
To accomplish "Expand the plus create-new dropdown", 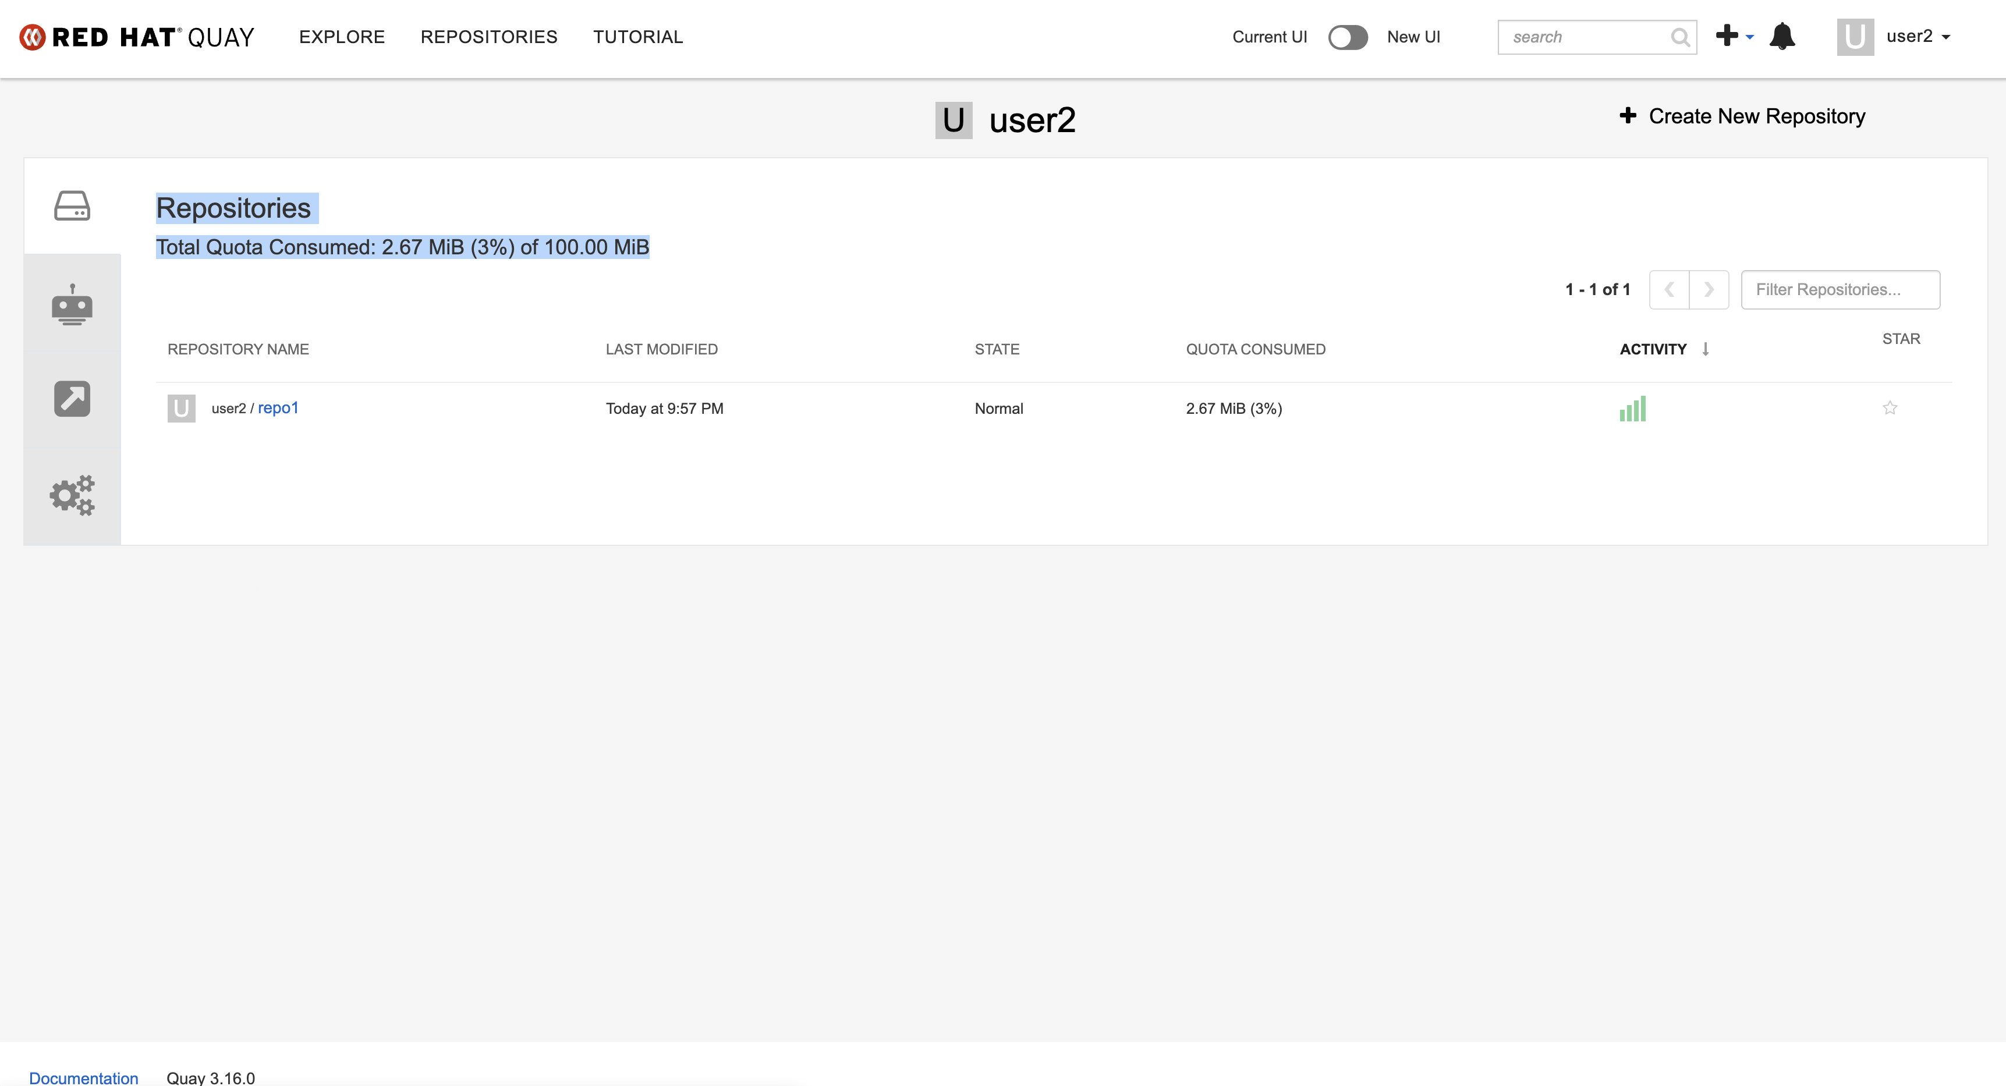I will click(1734, 36).
